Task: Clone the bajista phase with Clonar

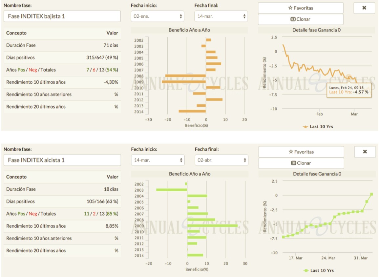Action: (x=301, y=19)
